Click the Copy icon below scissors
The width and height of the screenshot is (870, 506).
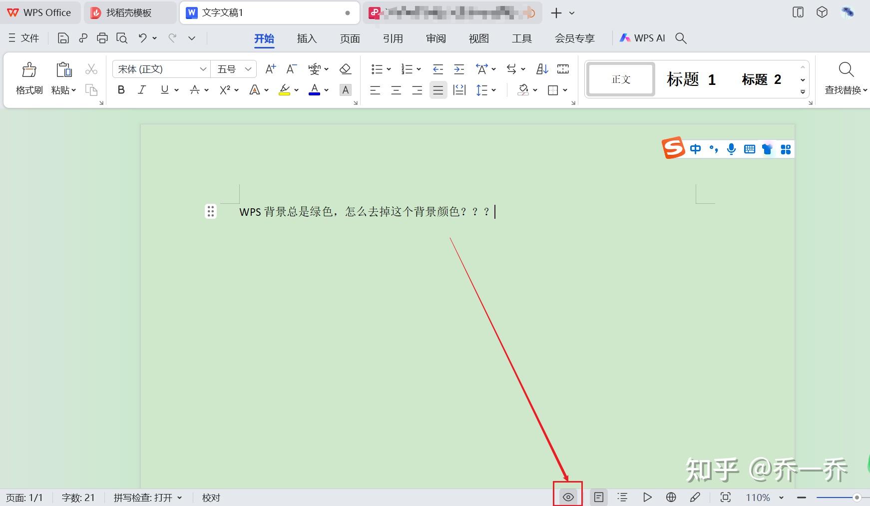point(91,90)
